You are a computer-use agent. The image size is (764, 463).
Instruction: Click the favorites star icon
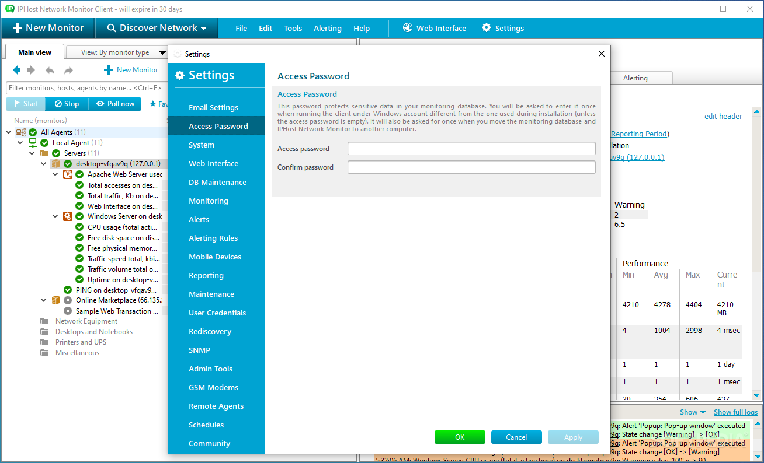click(x=153, y=104)
